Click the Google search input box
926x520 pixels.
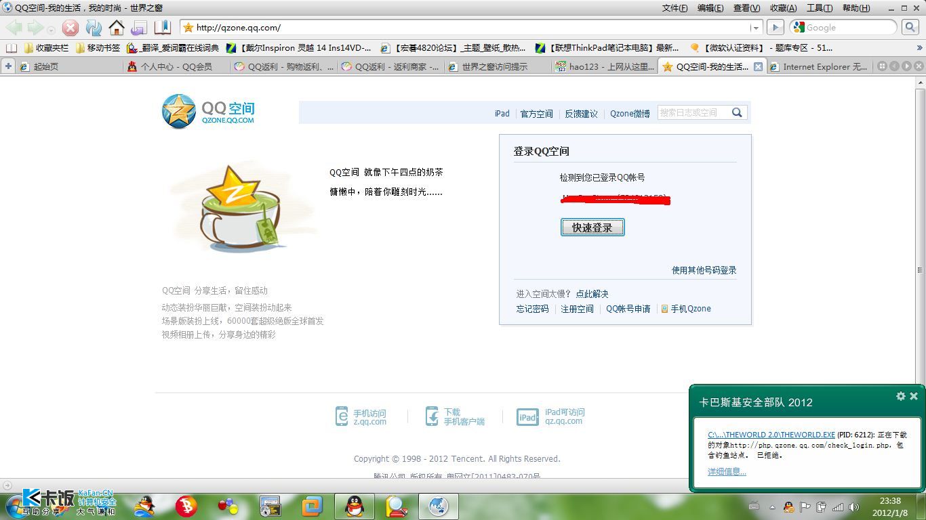pos(850,28)
